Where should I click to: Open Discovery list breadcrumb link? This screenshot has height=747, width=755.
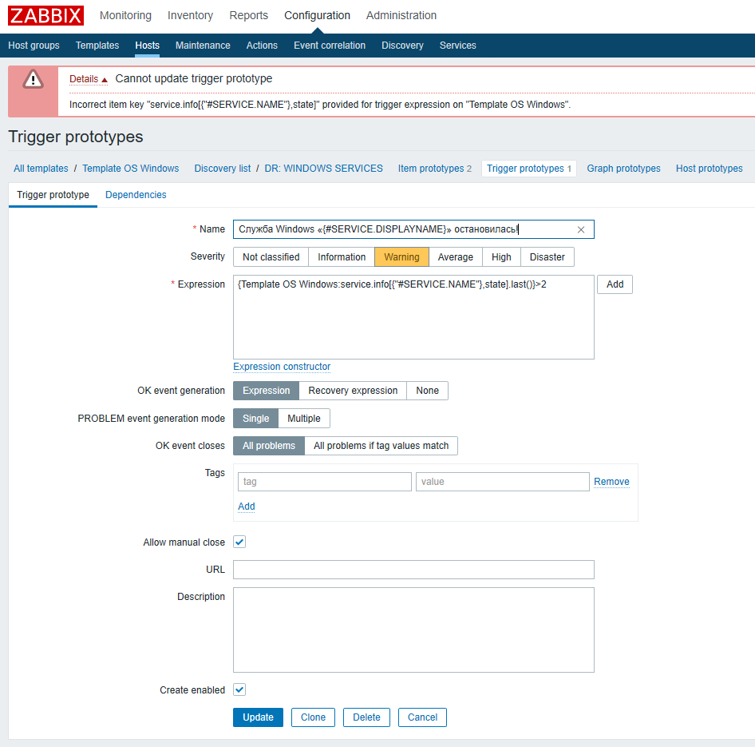(x=223, y=169)
